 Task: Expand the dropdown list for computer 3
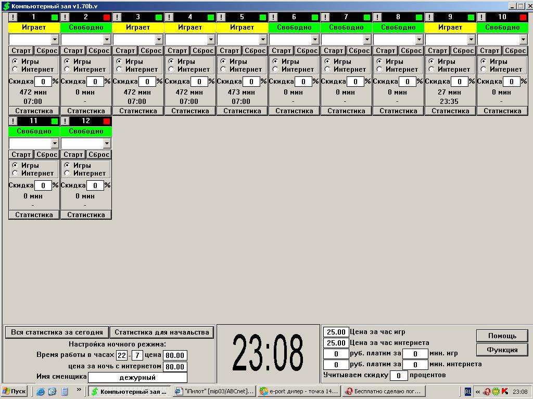159,39
